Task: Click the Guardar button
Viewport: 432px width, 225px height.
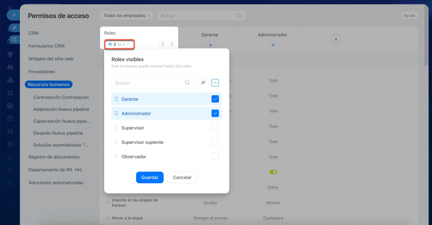Action: pos(150,178)
